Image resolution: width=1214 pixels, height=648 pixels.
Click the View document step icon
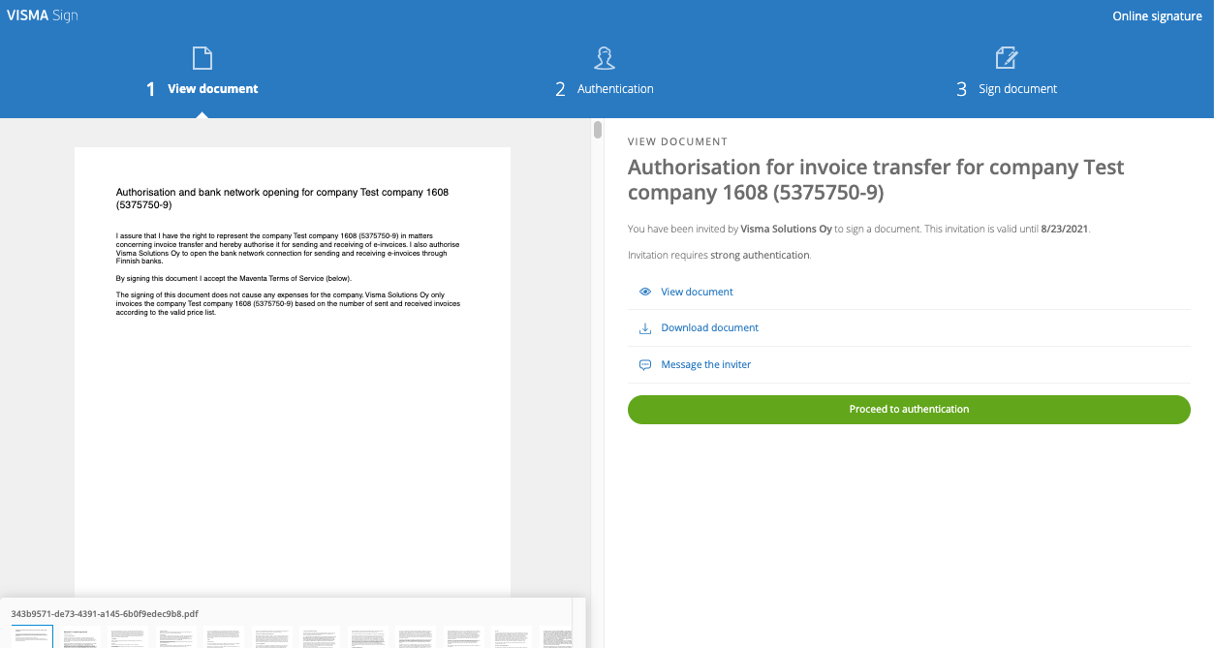tap(202, 58)
